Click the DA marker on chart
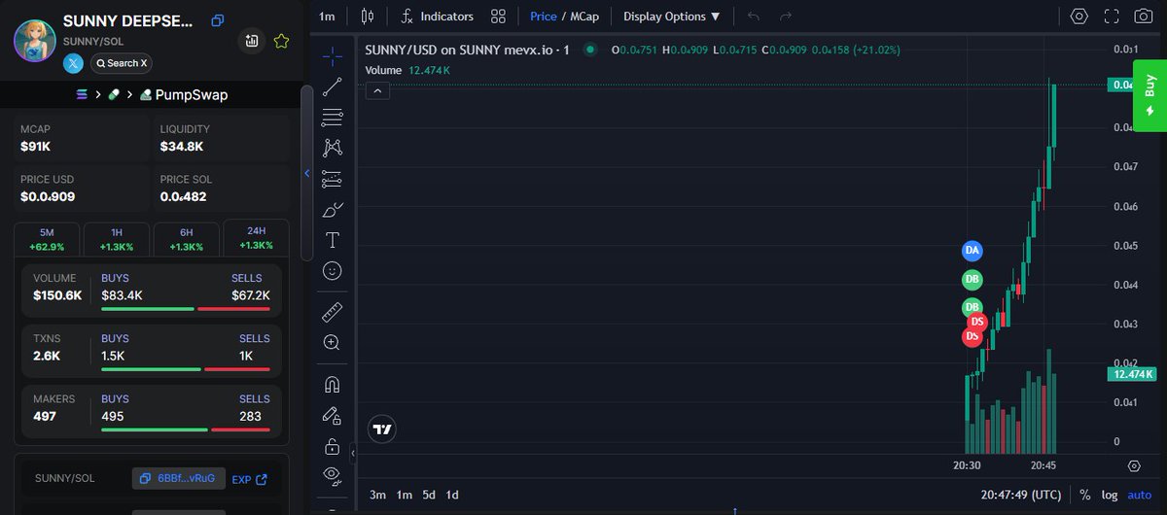 [972, 251]
